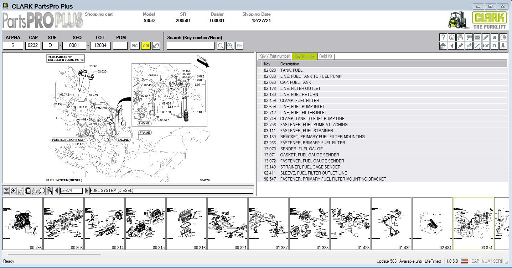Click the CAP field showing 0232
This screenshot has height=268, width=512.
click(x=33, y=45)
